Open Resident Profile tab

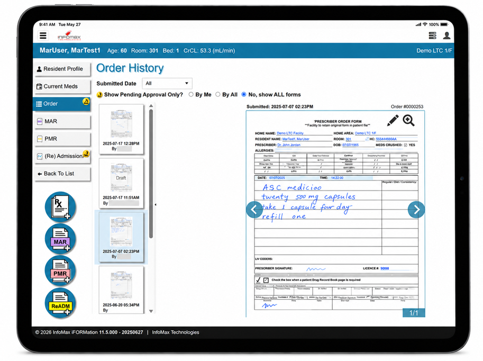(63, 69)
